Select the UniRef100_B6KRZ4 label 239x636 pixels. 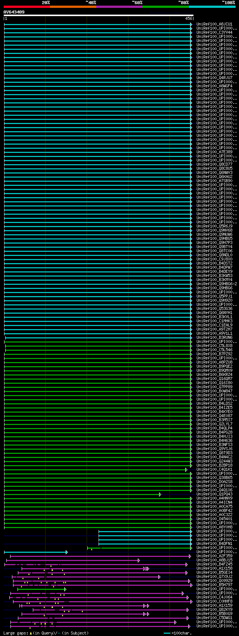(214, 375)
